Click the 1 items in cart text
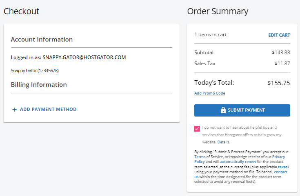The width and height of the screenshot is (300, 196). [x=210, y=35]
